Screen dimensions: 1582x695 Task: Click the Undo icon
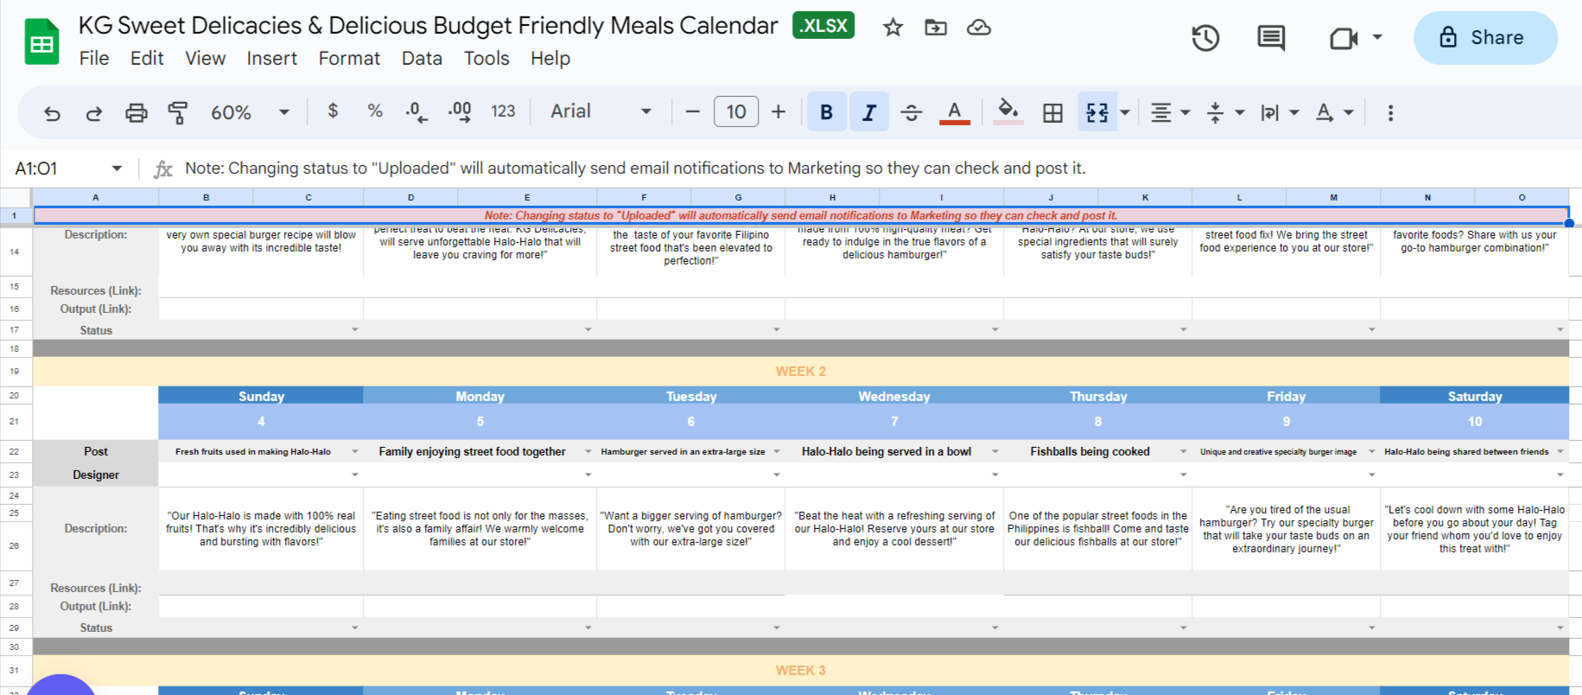52,112
